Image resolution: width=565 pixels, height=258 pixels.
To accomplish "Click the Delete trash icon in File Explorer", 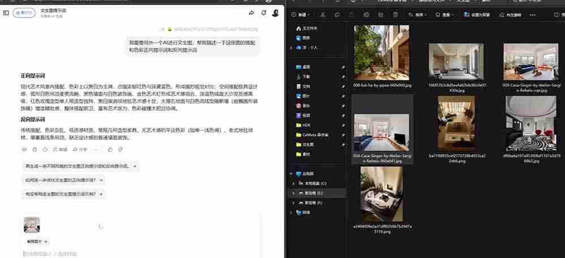I will 395,15.
